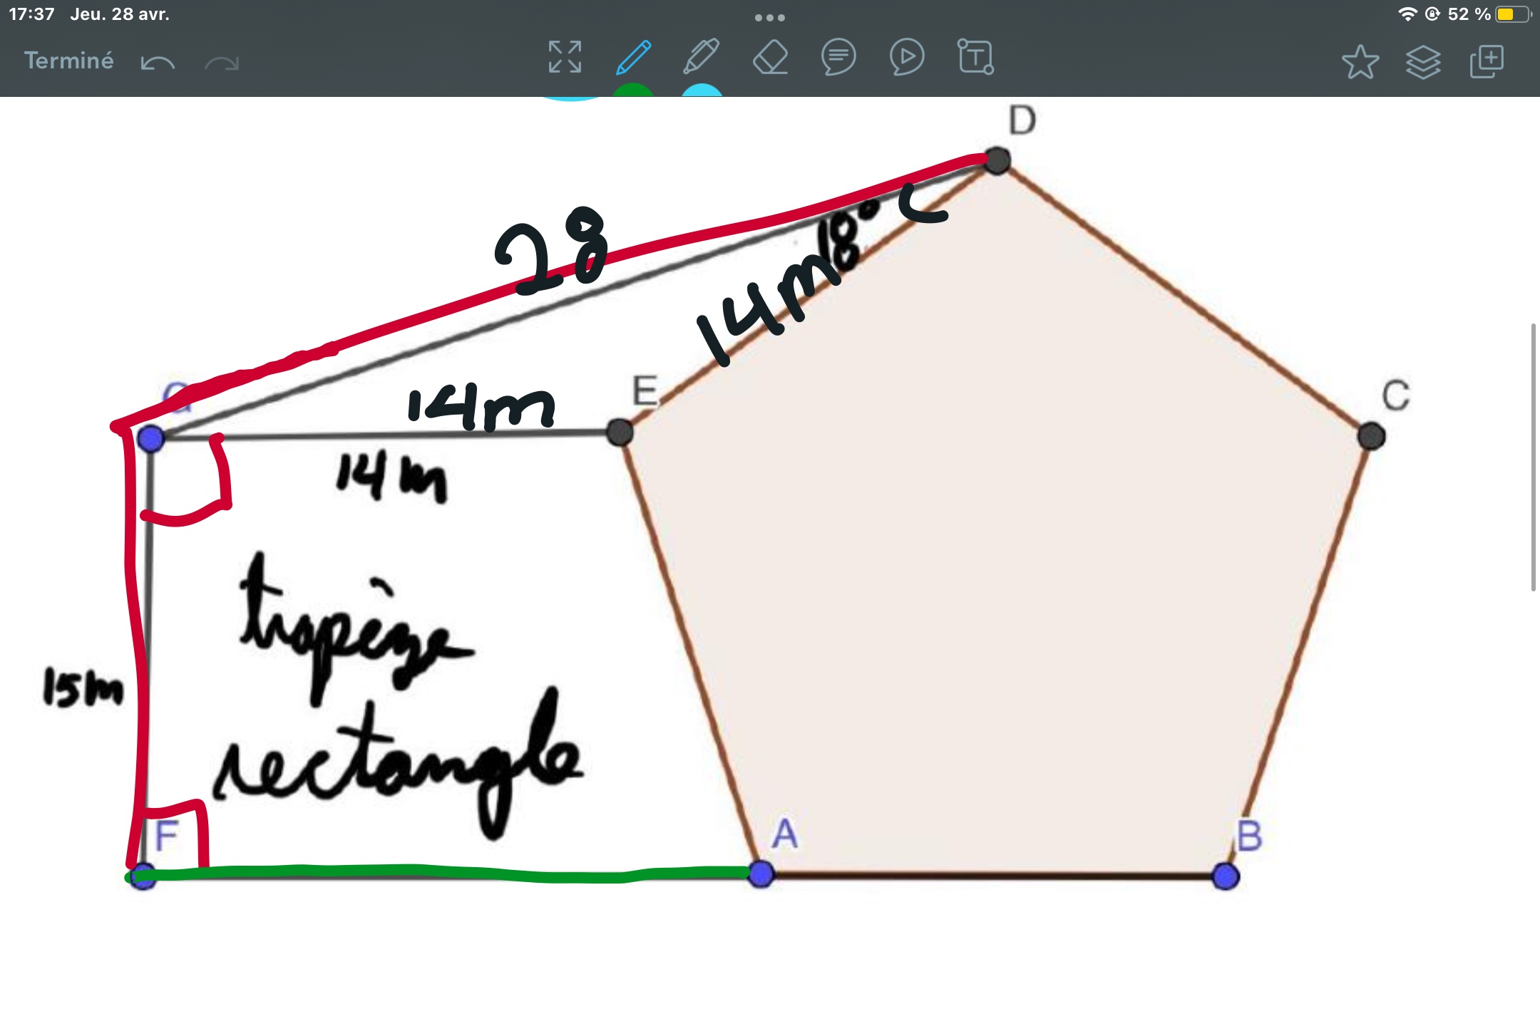Click the play recording bubble icon
The height and width of the screenshot is (1031, 1540).
[x=907, y=57]
